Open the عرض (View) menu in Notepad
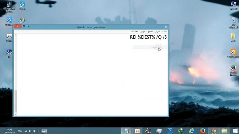Image resolution: width=239 pixels, height=134 pixels. coord(143,31)
